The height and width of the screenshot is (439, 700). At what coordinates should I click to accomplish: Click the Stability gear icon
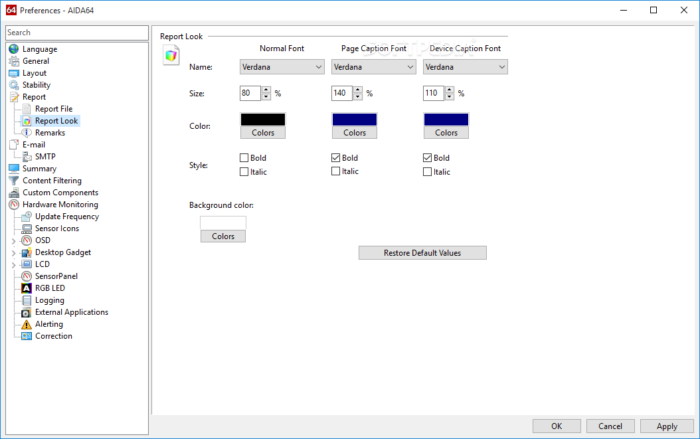click(x=14, y=85)
